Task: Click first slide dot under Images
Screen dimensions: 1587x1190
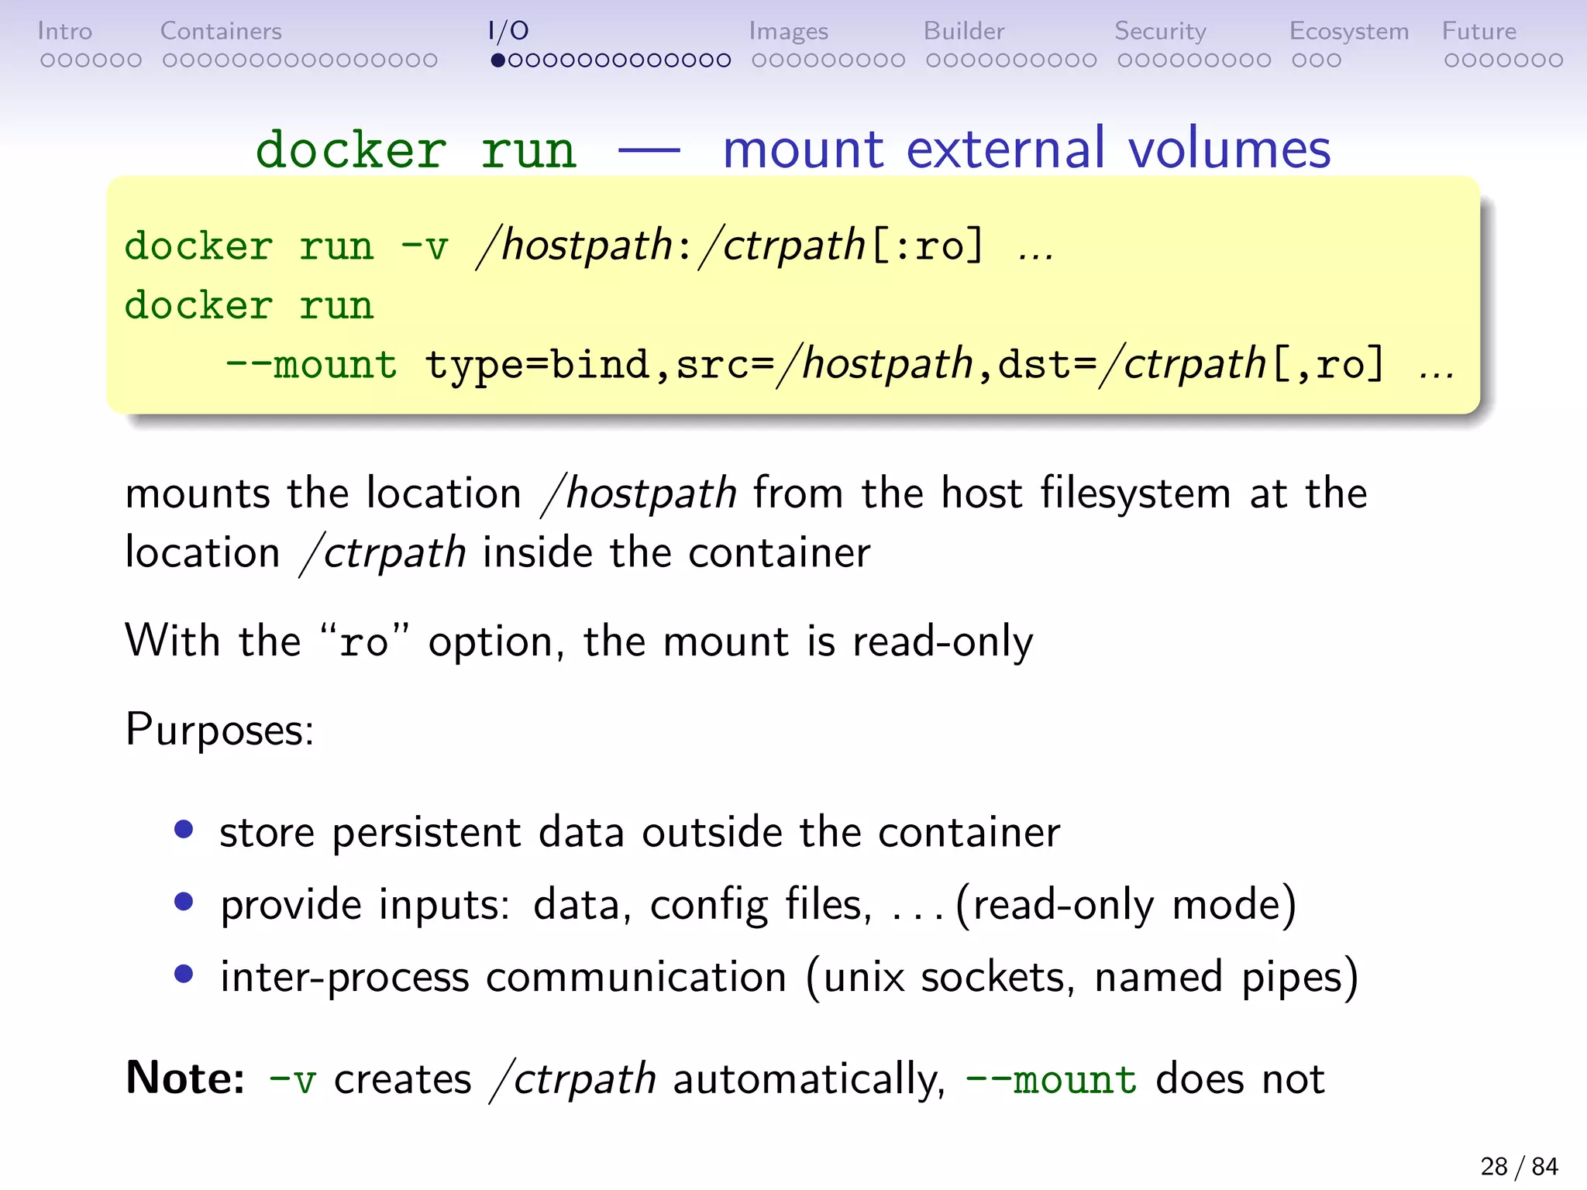Action: 759,60
